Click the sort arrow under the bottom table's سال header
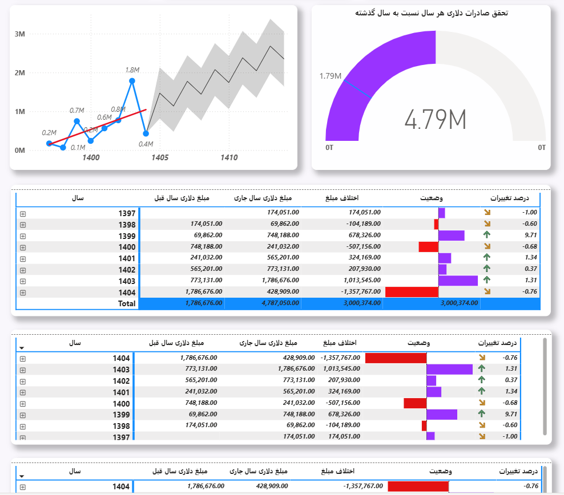The width and height of the screenshot is (564, 495). coord(22,476)
